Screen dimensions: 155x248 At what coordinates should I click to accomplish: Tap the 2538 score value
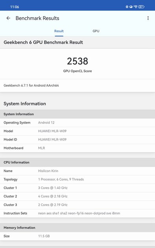pyautogui.click(x=77, y=61)
